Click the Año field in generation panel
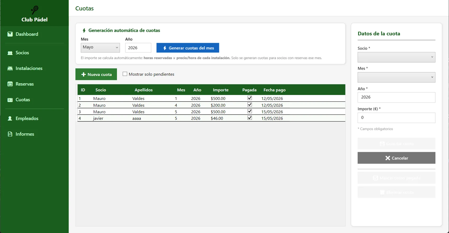 tap(138, 48)
